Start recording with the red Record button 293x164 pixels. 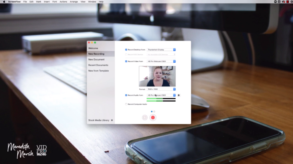153,118
